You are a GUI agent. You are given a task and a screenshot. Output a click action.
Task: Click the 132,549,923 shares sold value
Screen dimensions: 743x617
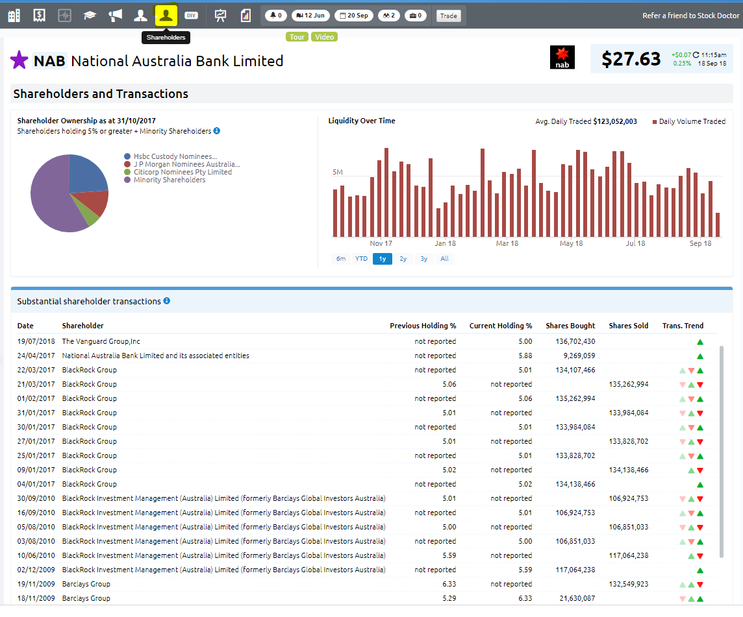629,584
